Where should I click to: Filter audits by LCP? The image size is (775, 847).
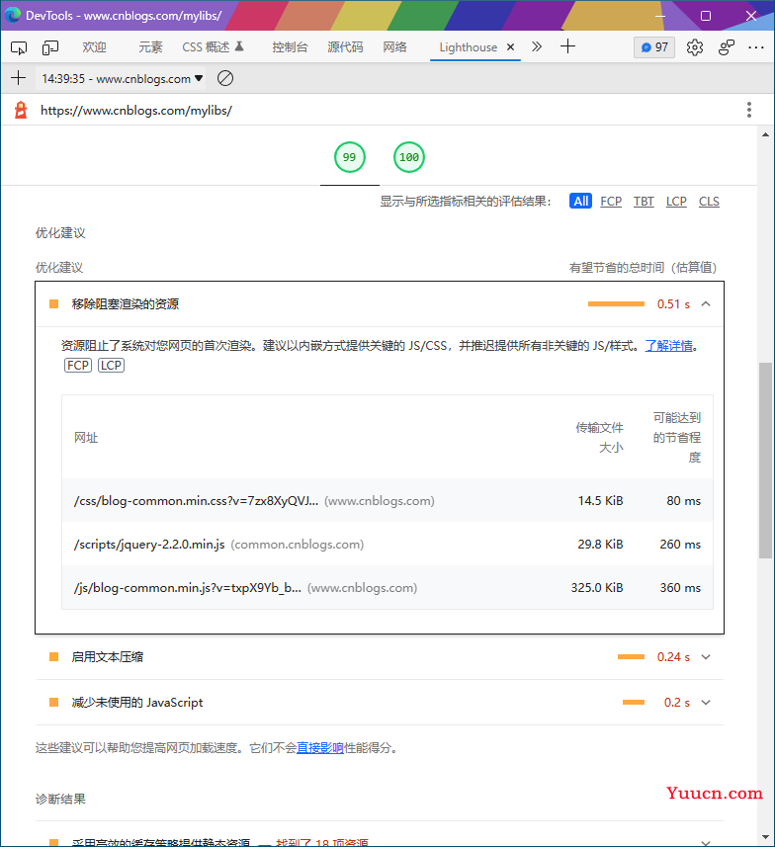(676, 201)
